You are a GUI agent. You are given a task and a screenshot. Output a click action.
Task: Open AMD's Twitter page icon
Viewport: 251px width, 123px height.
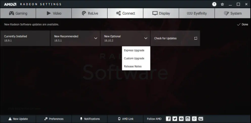click(175, 119)
